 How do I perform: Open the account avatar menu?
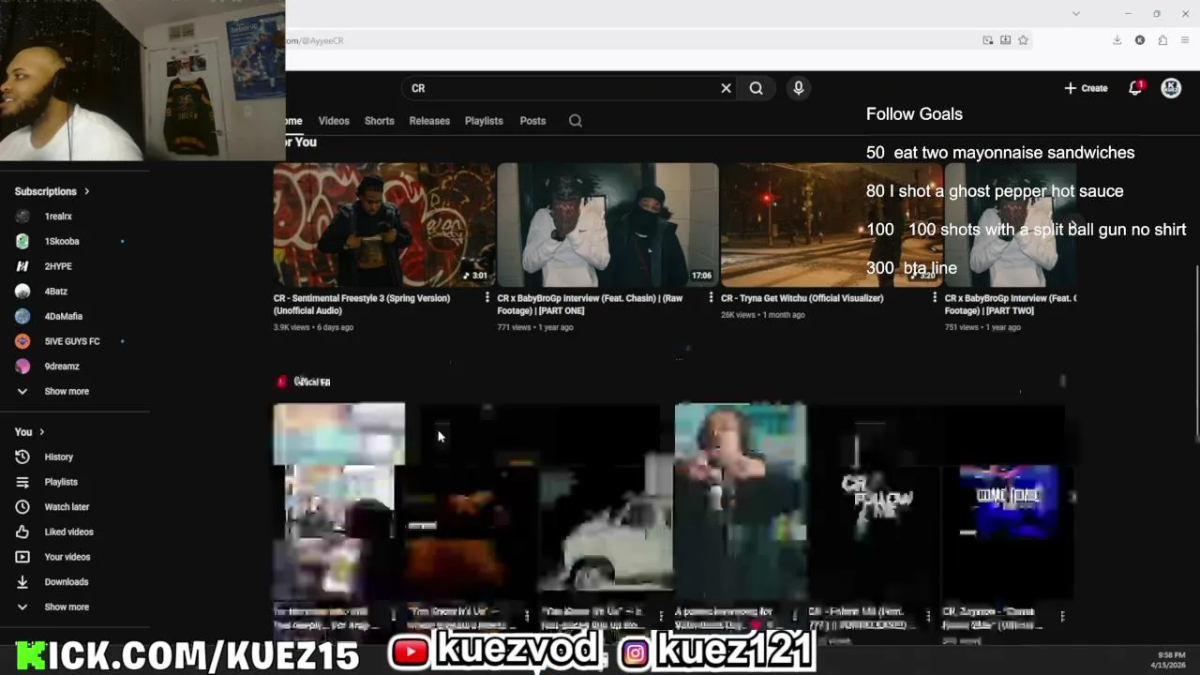tap(1171, 88)
